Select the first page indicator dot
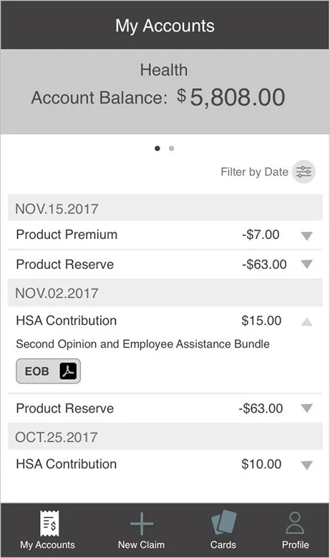 (x=157, y=148)
